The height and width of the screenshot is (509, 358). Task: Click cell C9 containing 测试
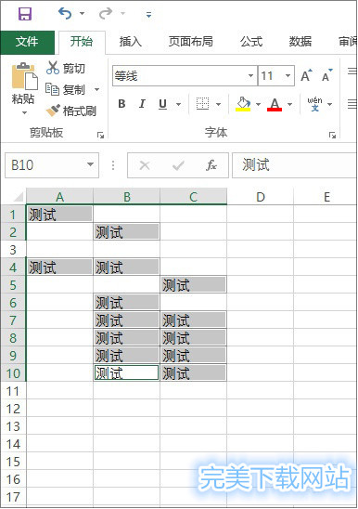193,355
